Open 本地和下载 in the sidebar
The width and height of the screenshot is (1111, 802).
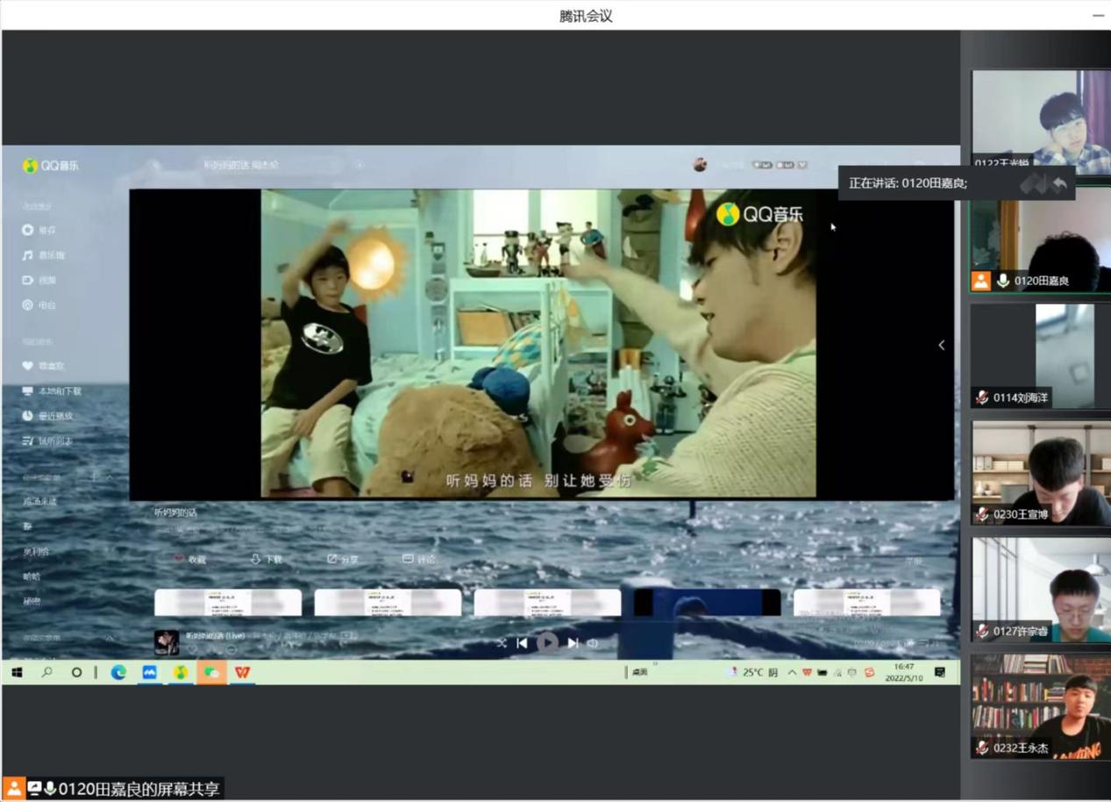(52, 391)
